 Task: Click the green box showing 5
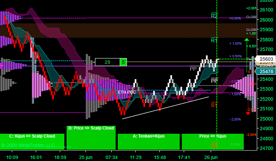pyautogui.click(x=123, y=62)
